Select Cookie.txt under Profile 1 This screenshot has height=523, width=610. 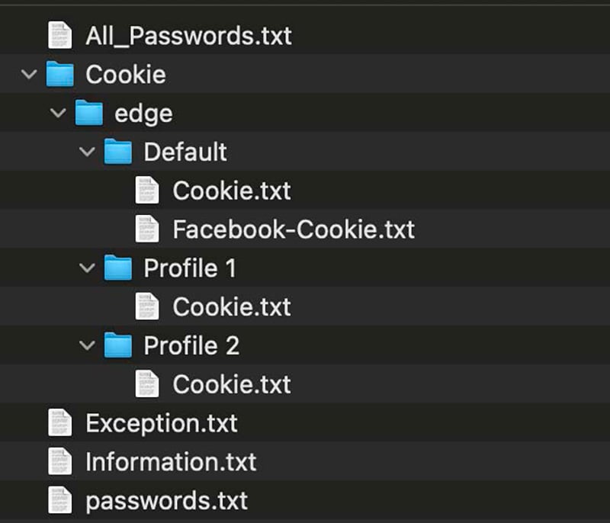point(231,306)
